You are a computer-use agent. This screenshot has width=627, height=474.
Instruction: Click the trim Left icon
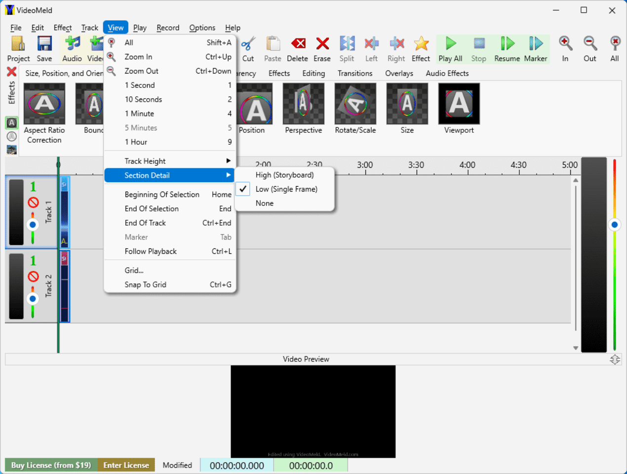point(371,49)
